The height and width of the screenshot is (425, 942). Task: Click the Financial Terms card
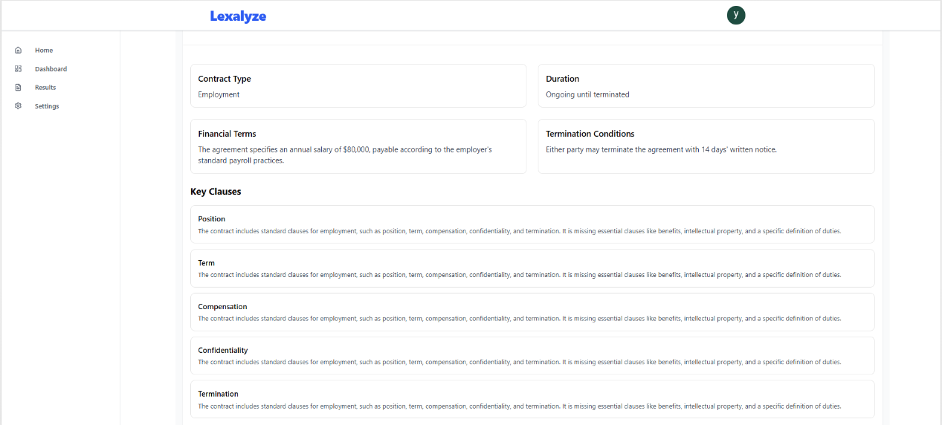(x=358, y=146)
